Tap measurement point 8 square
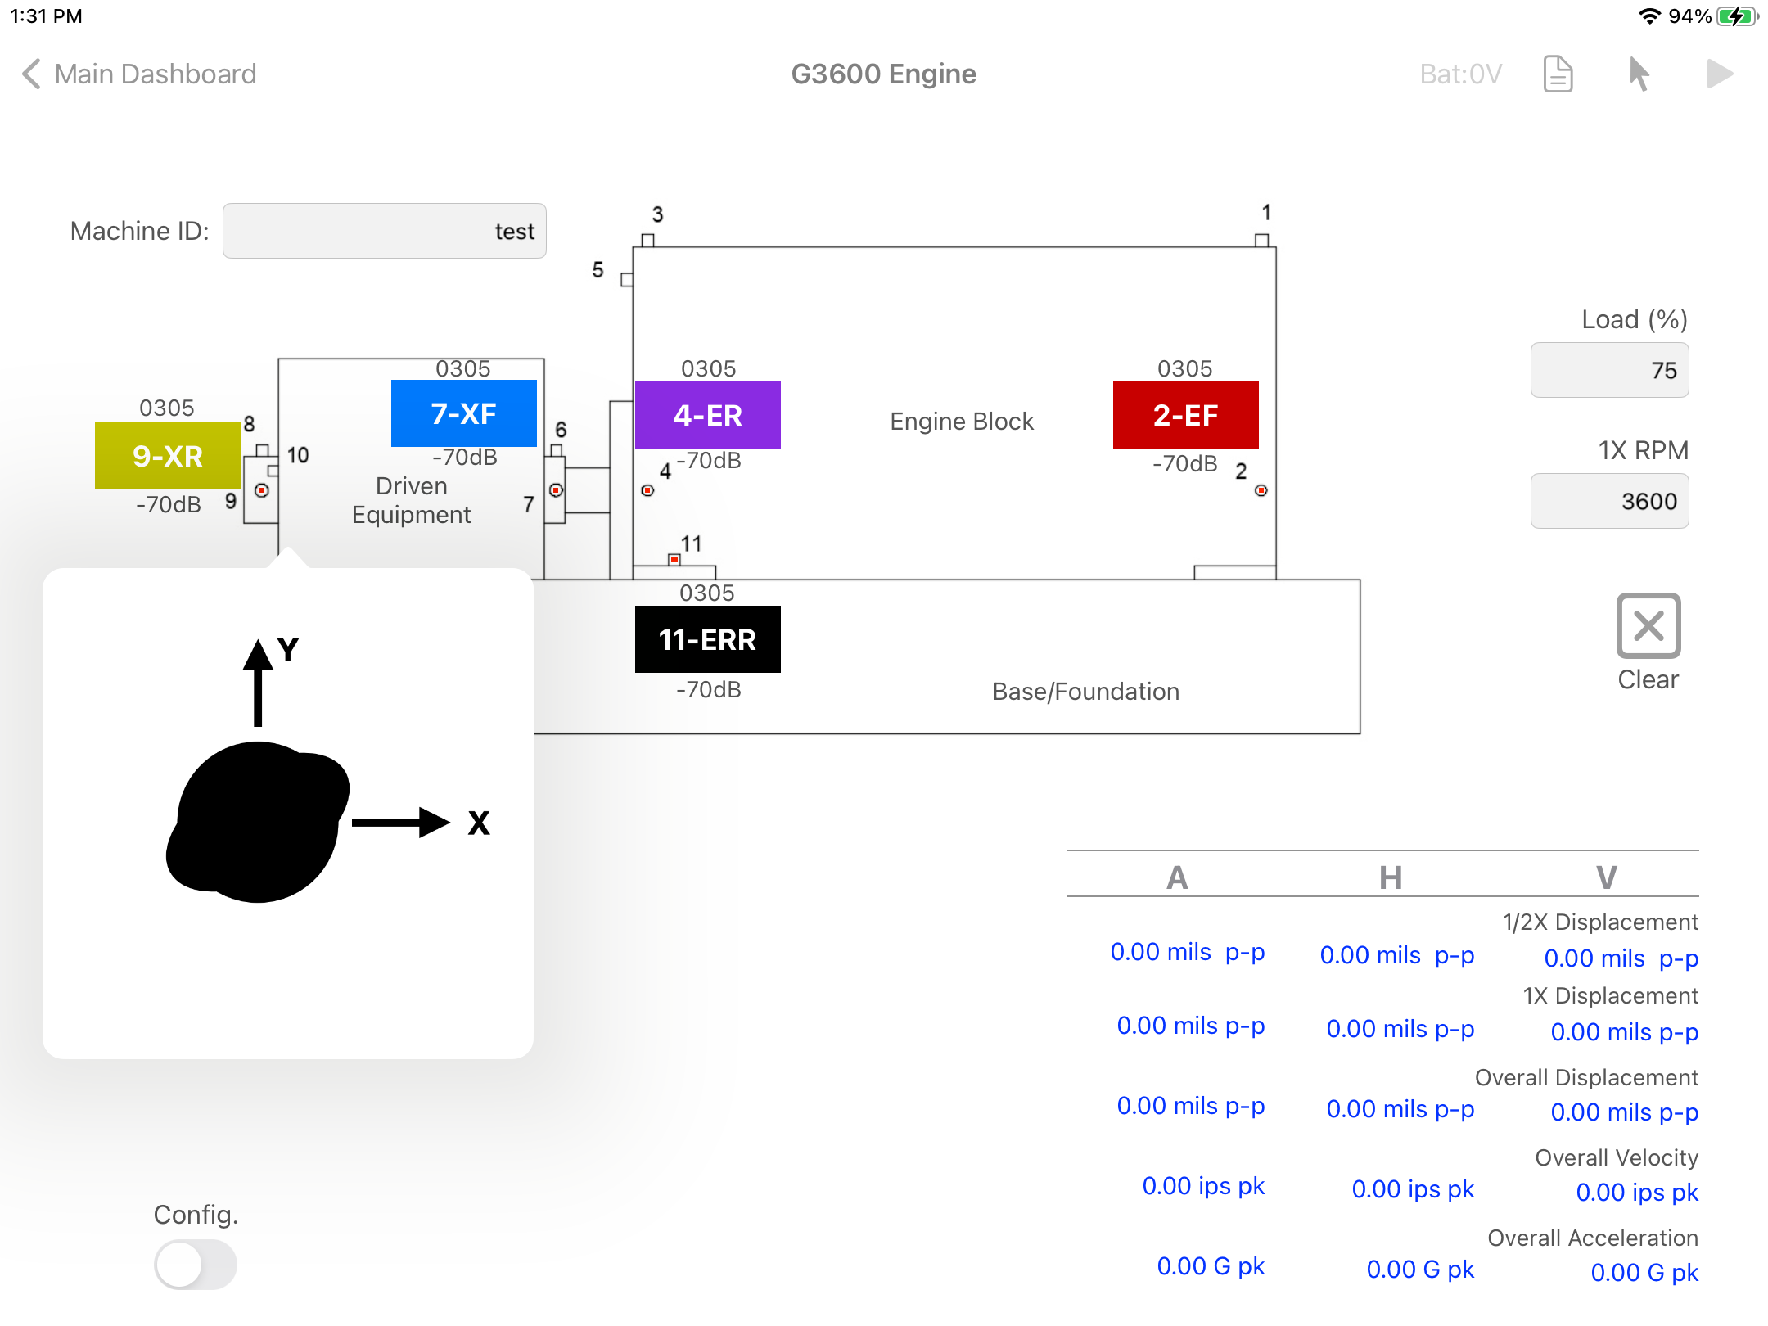The image size is (1768, 1326). tap(263, 450)
